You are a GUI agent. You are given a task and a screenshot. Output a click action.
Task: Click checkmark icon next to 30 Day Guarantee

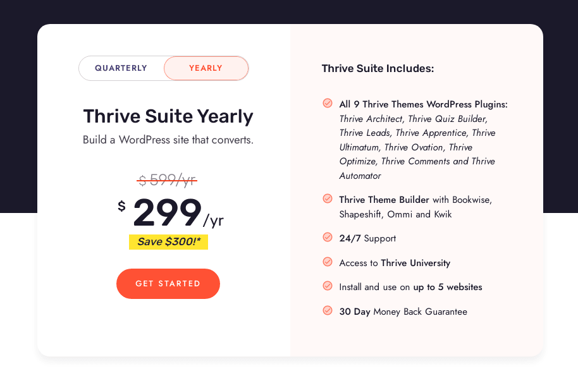click(328, 310)
